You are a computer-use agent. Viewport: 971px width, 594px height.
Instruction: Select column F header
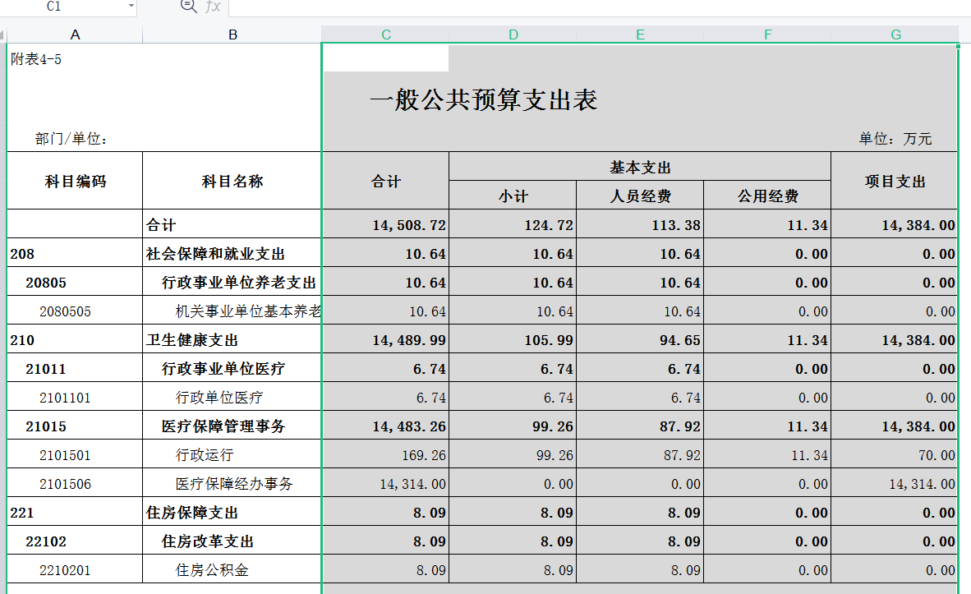click(x=767, y=35)
